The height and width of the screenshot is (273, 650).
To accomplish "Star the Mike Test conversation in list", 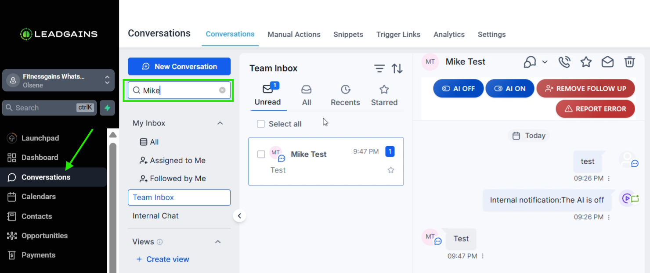I will click(391, 170).
